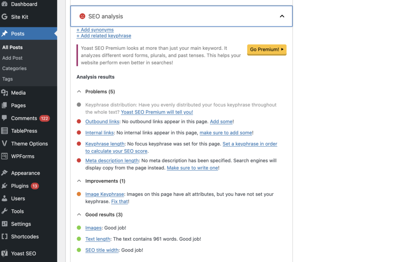The image size is (399, 262).
Task: Click the Image Keyphrase link
Action: (x=104, y=194)
